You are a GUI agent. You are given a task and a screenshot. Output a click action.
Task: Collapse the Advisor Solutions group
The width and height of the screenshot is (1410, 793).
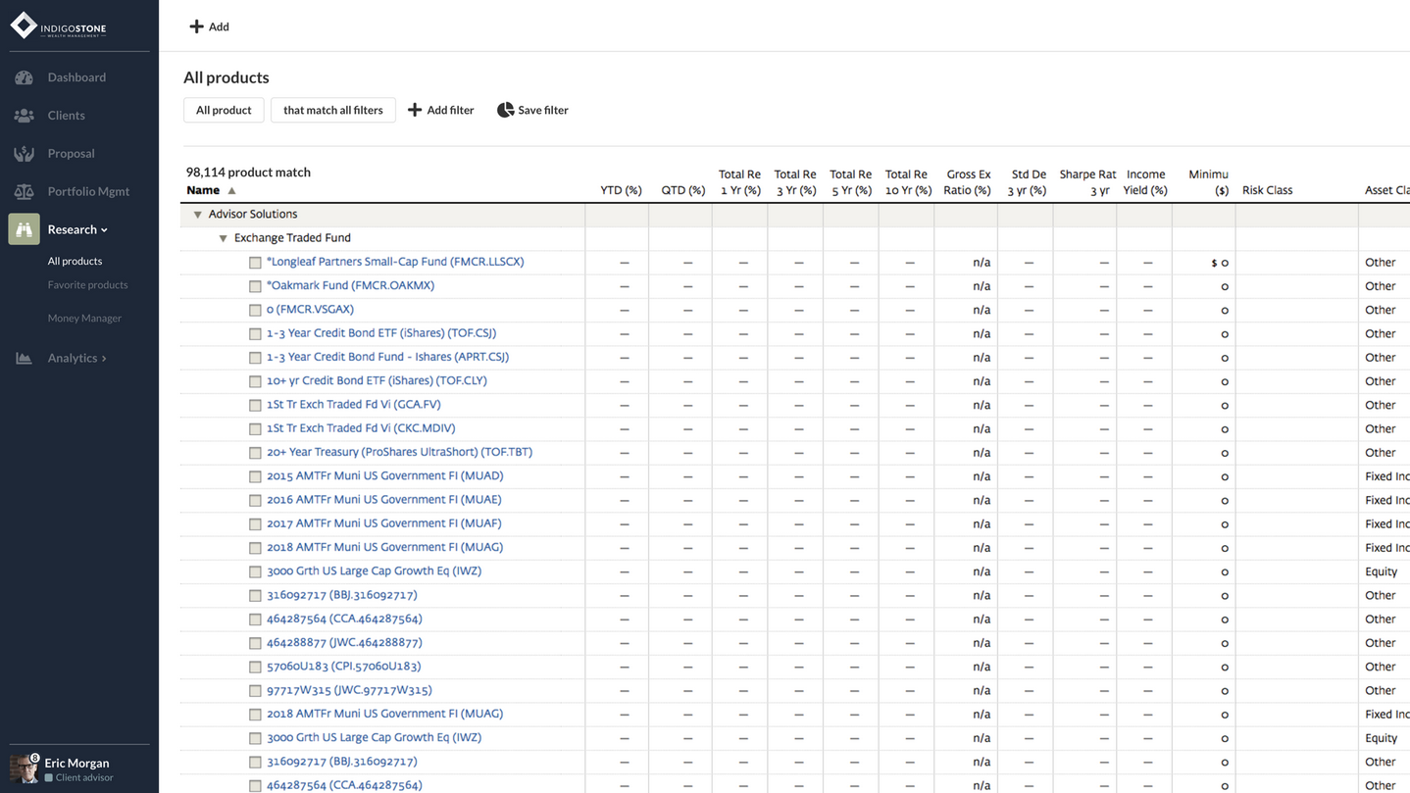[x=197, y=215]
